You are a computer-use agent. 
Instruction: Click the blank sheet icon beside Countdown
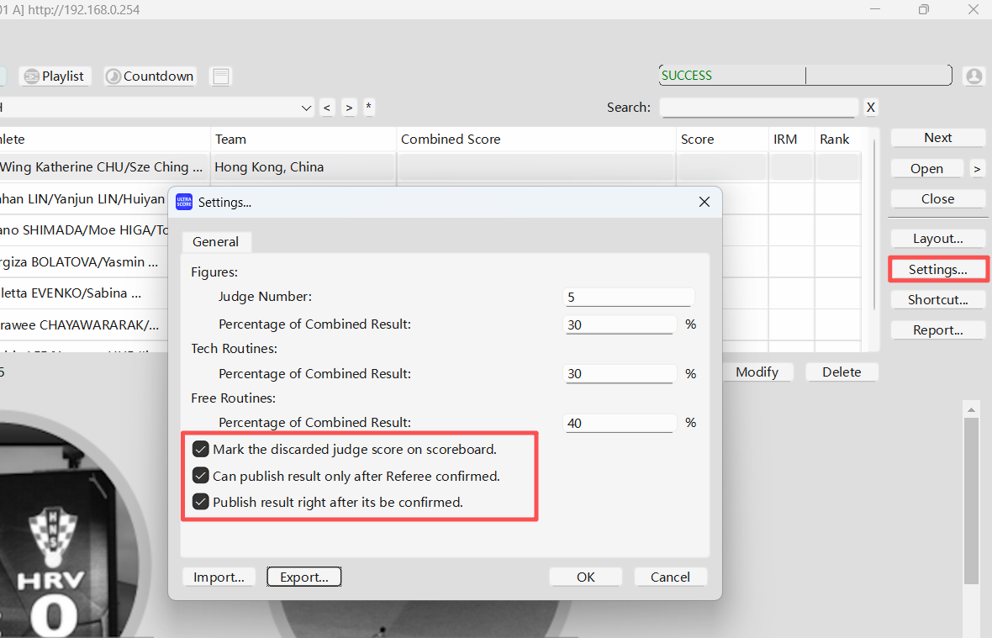coord(221,76)
